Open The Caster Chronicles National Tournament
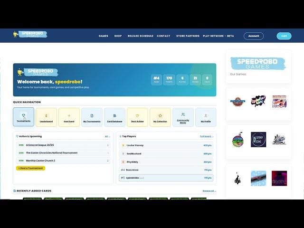304x228 pixels. (52, 153)
